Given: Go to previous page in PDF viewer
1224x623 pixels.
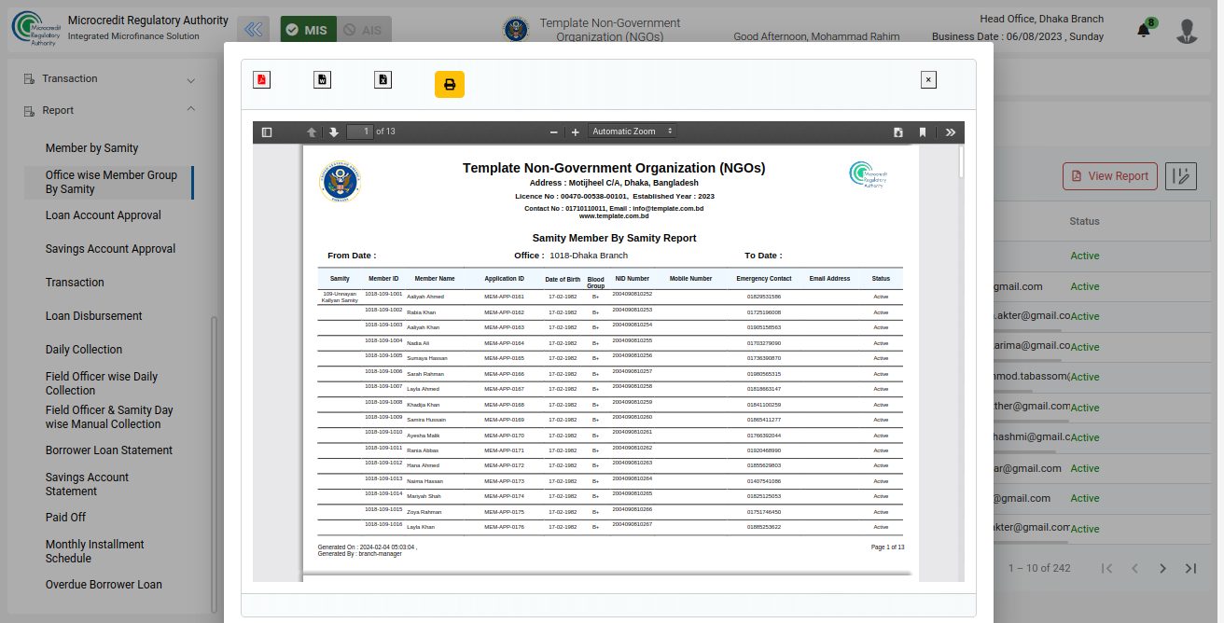Looking at the screenshot, I should click(313, 132).
